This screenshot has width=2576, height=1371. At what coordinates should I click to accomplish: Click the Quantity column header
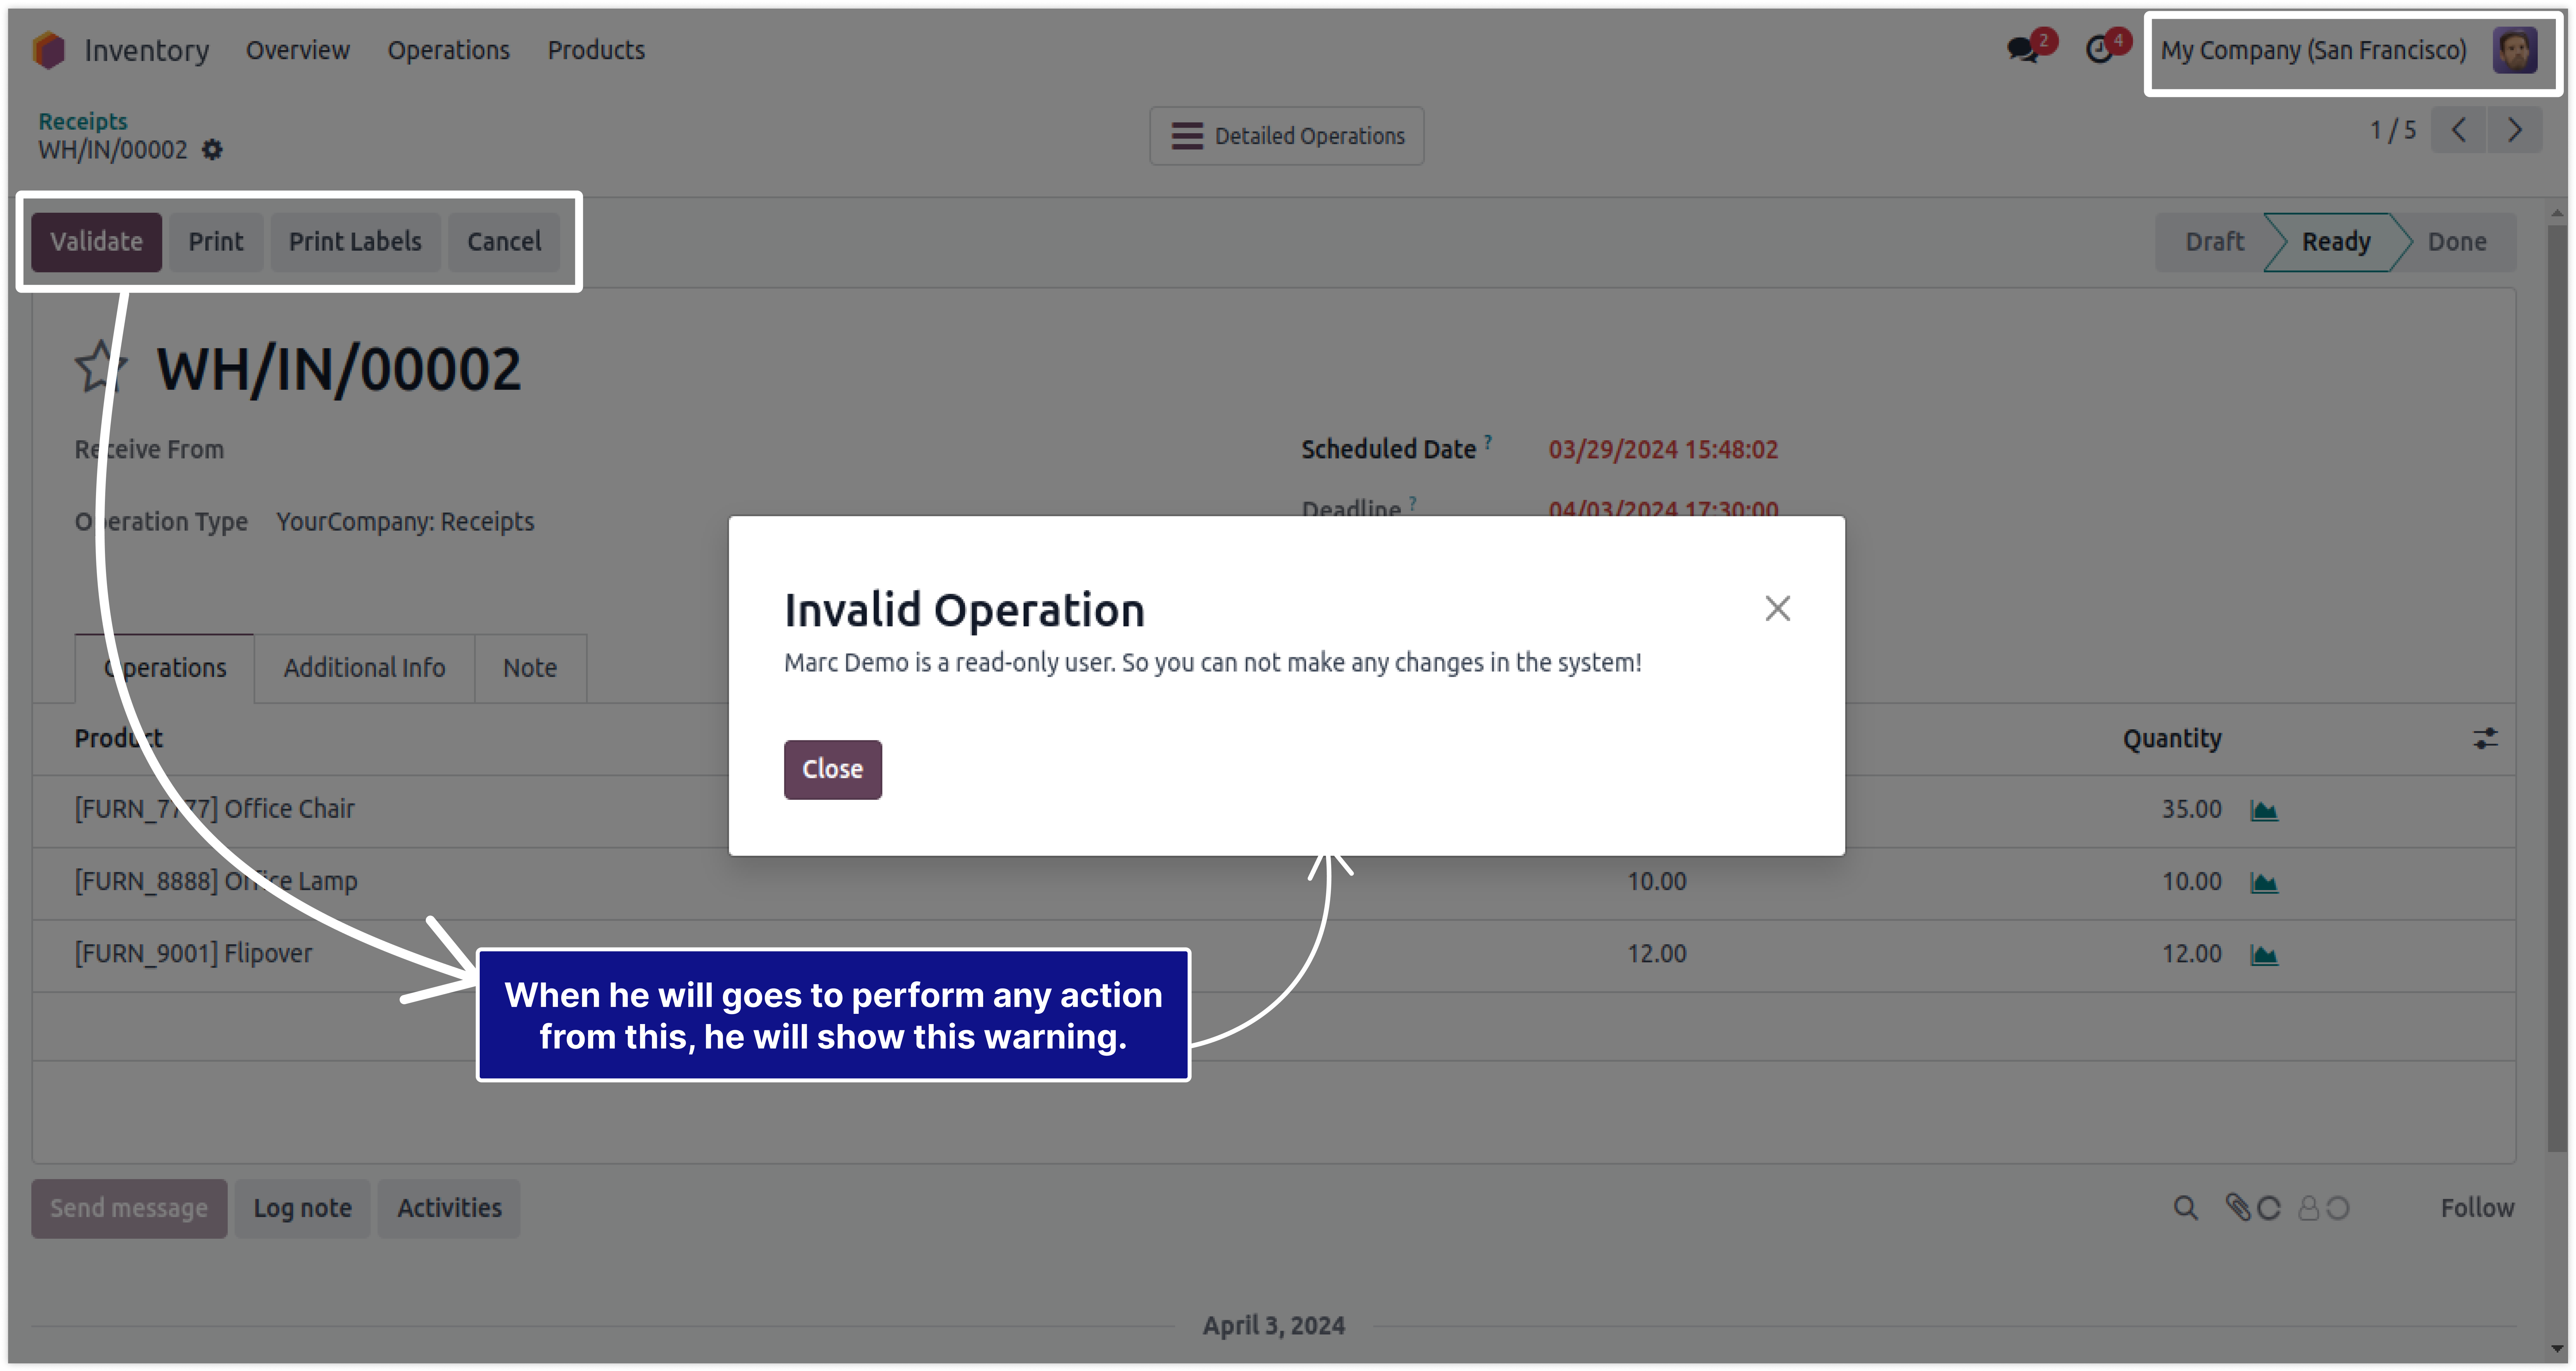[x=2172, y=739]
